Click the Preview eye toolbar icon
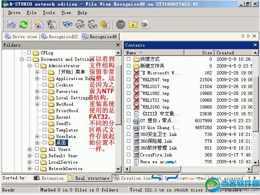The image size is (260, 195). pos(145,25)
